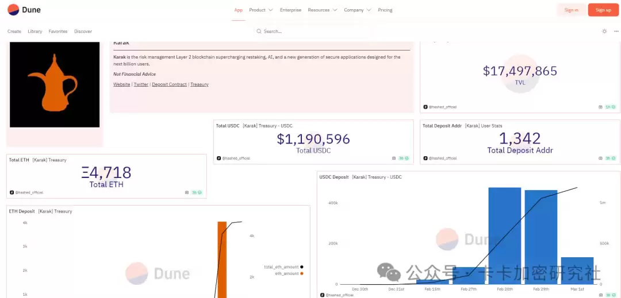Image resolution: width=621 pixels, height=298 pixels.
Task: Open the three-dots more options menu
Action: (616, 31)
